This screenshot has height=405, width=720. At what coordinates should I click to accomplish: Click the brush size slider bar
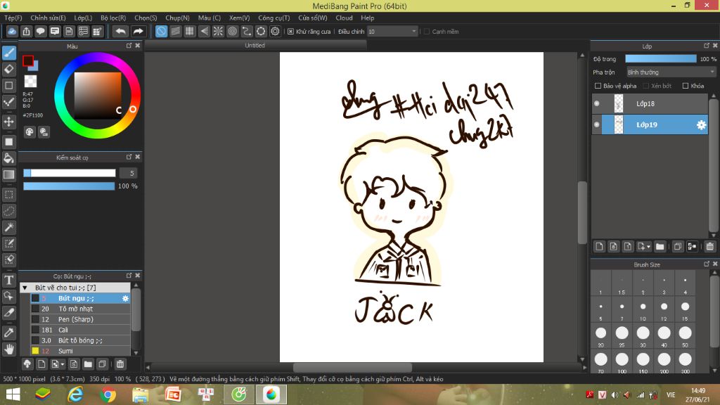point(70,173)
